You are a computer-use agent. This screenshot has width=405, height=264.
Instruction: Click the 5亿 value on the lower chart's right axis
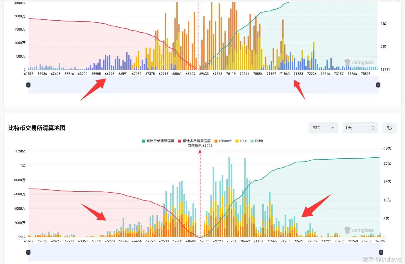(386, 219)
